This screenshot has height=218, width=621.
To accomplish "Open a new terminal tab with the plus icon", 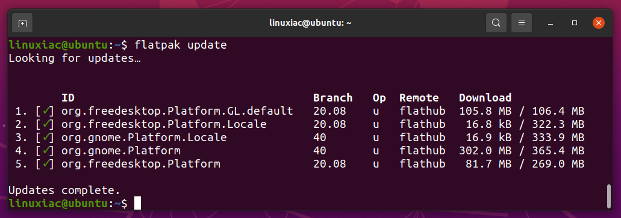I will (22, 23).
